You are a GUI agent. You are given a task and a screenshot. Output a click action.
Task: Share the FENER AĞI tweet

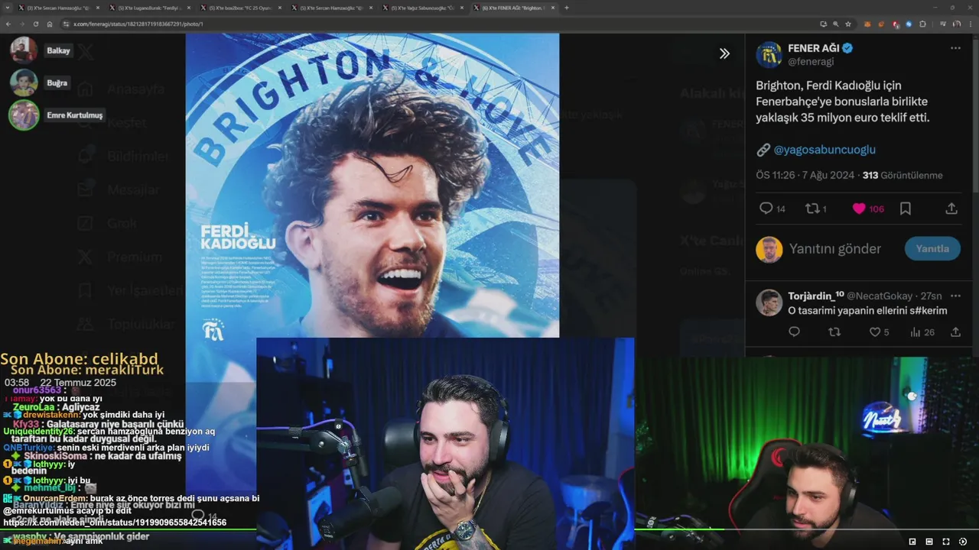point(951,209)
